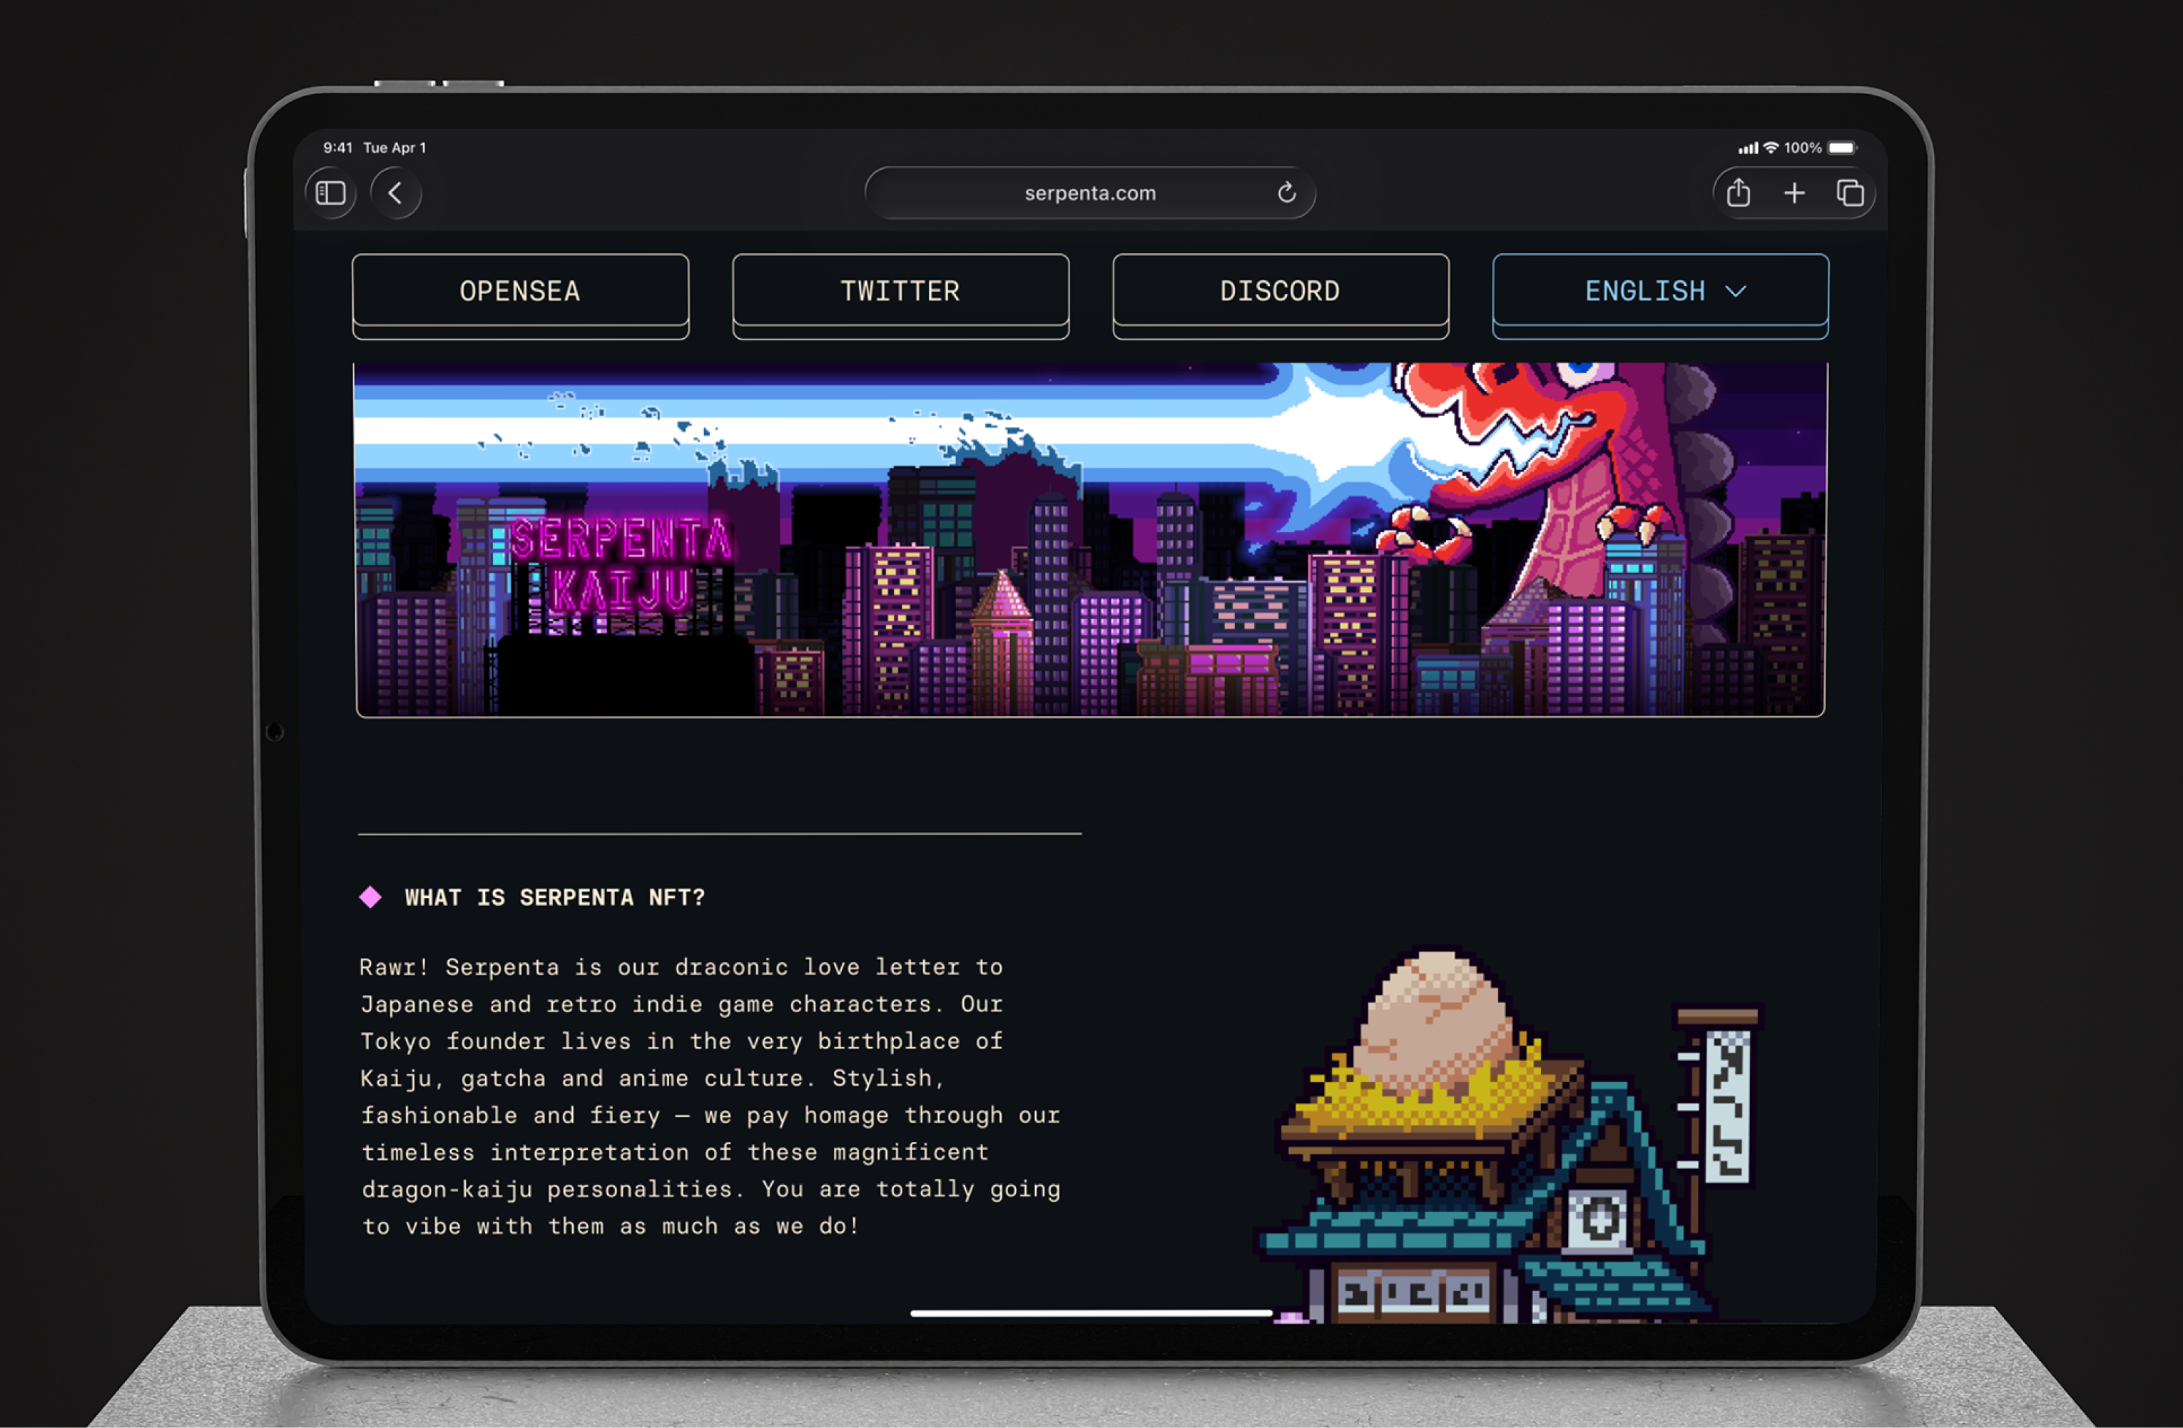Open the OPENSEA page

[x=520, y=292]
